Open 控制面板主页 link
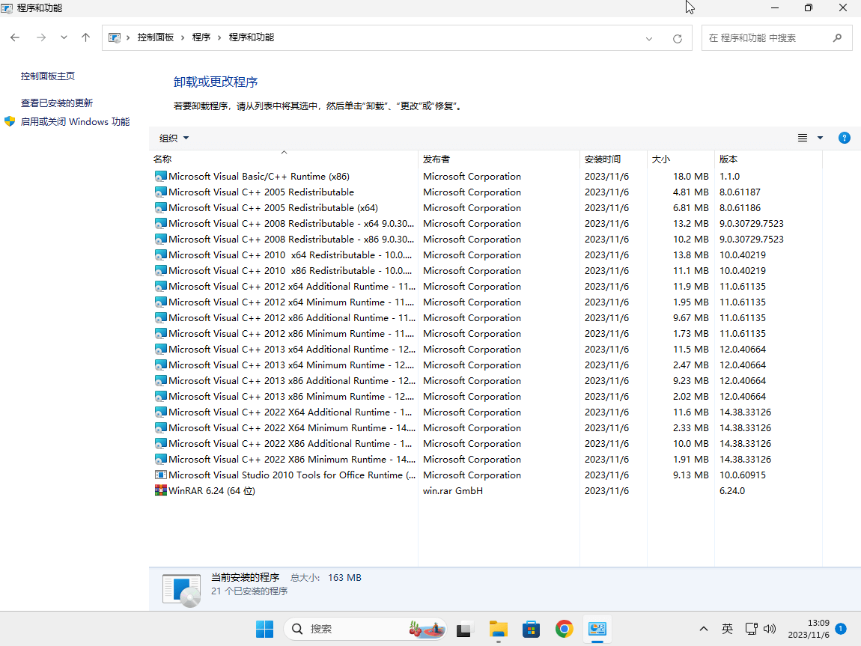The width and height of the screenshot is (861, 646). [x=48, y=76]
